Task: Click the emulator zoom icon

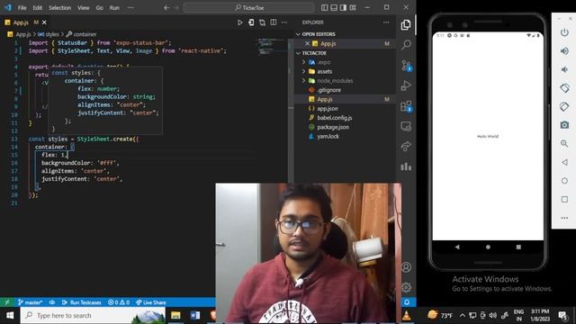Action: (x=564, y=143)
